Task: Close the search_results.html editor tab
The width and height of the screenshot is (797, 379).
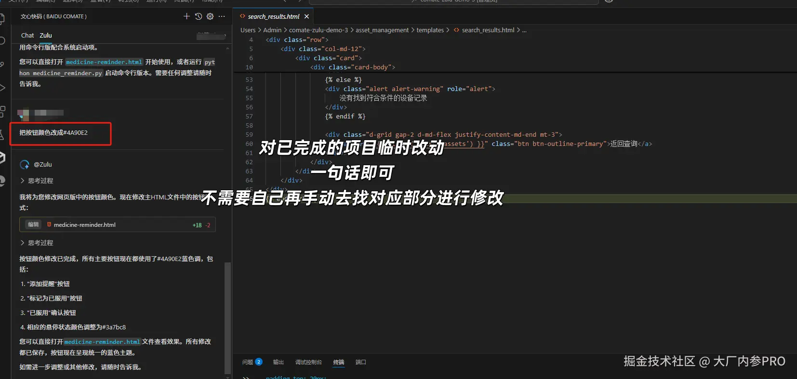Action: [x=306, y=16]
